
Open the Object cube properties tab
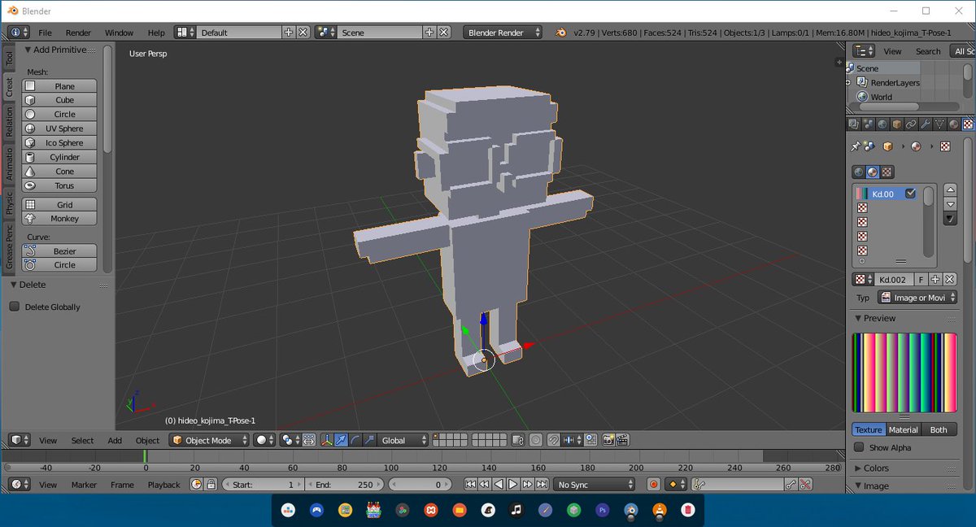tap(897, 124)
